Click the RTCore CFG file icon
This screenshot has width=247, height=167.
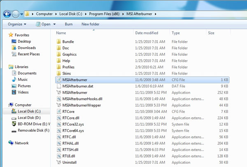pos(59,112)
